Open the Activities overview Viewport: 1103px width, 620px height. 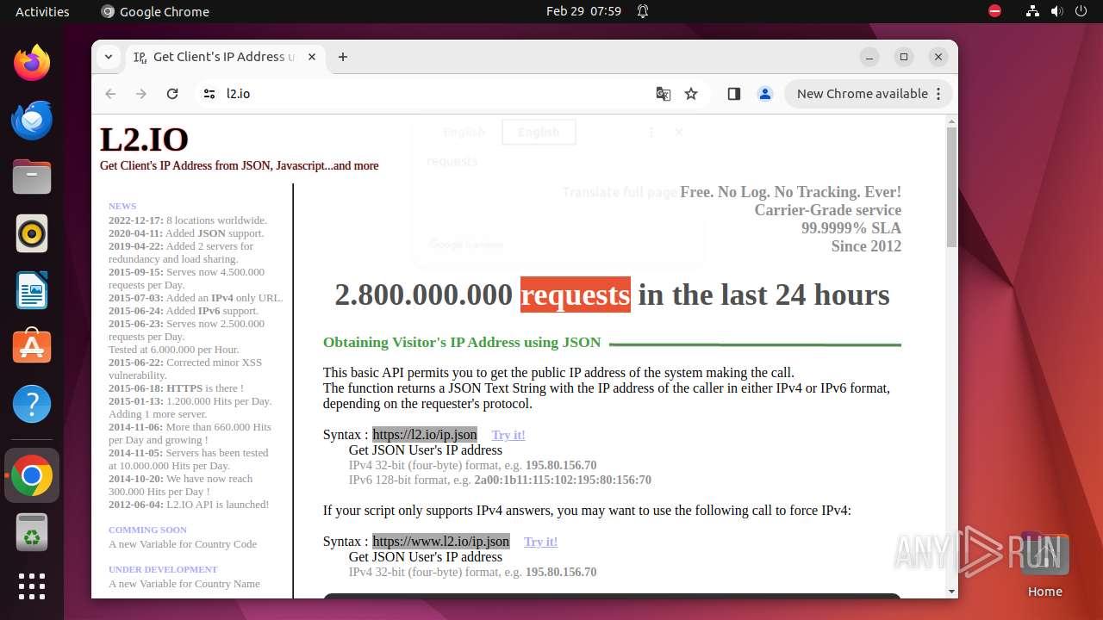click(x=42, y=11)
